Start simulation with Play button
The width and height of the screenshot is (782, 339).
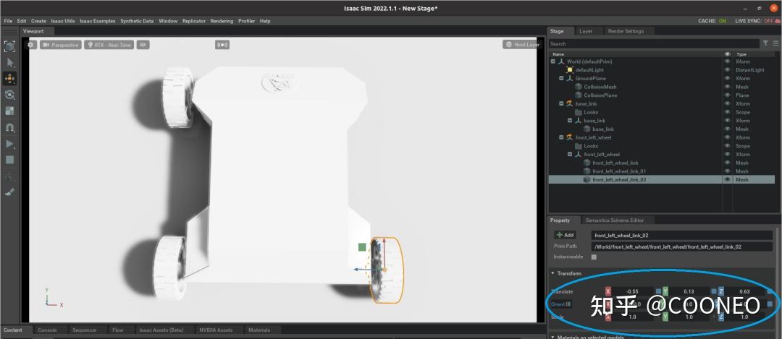9,144
